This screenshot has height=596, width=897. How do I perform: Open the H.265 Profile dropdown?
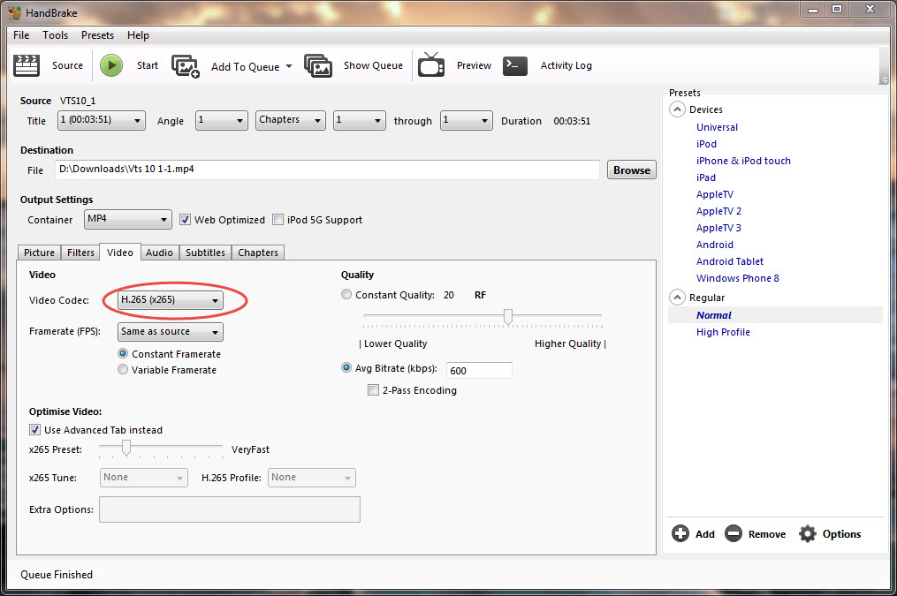[312, 477]
